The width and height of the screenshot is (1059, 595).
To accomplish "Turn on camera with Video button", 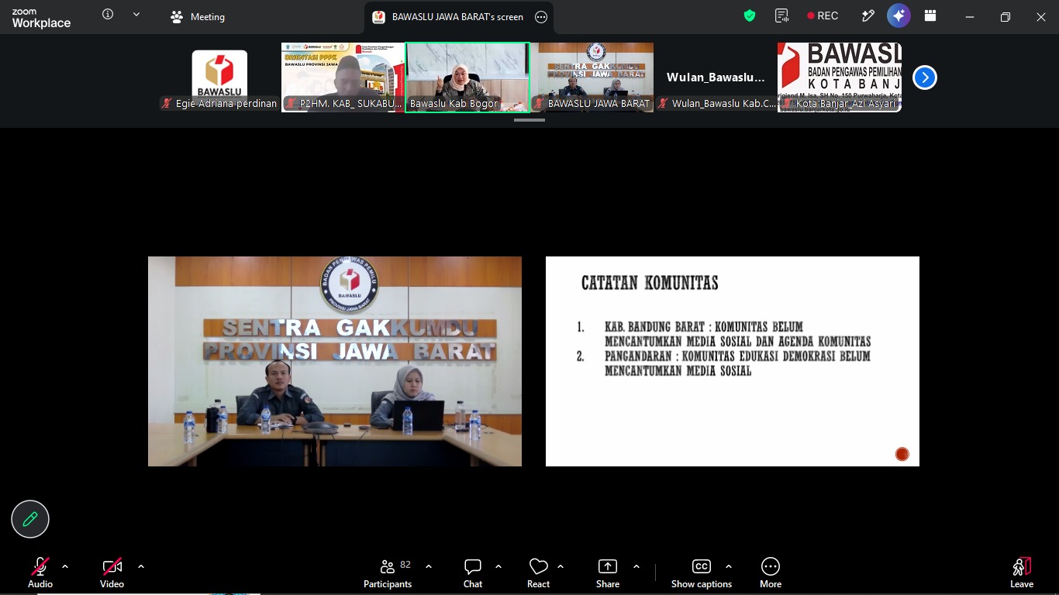I will coord(112,573).
